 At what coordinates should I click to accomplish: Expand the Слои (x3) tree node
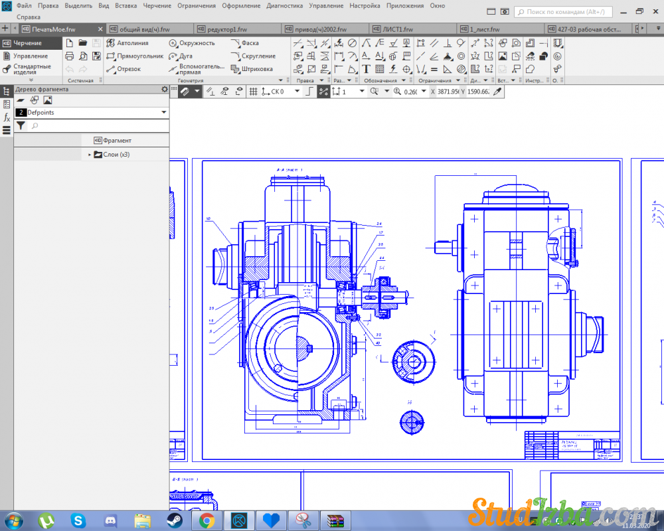coord(90,155)
